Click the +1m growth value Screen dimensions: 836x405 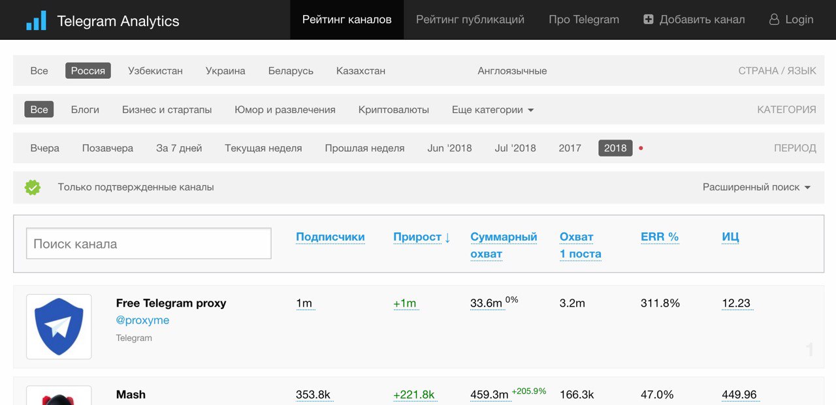pyautogui.click(x=405, y=303)
